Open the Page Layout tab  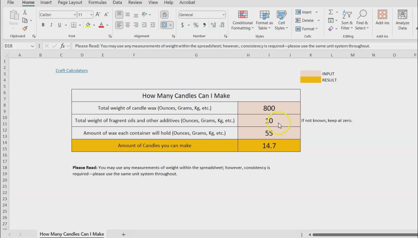click(x=70, y=3)
